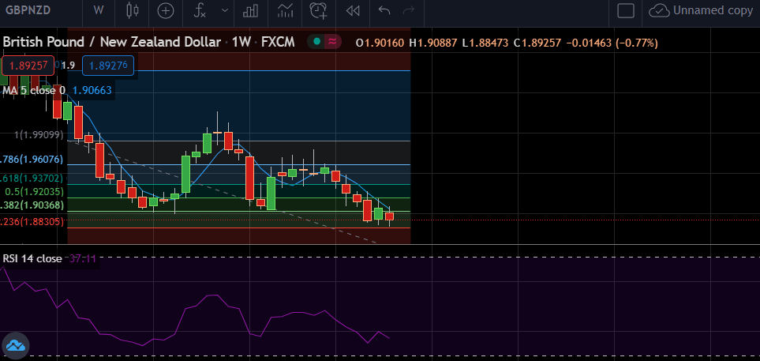Open the indicator templates icon

[x=285, y=10]
